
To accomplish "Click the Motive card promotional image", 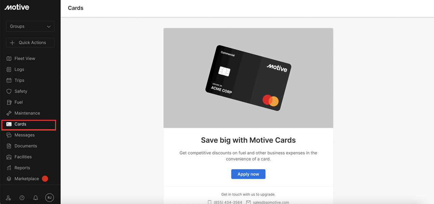I will (248, 78).
